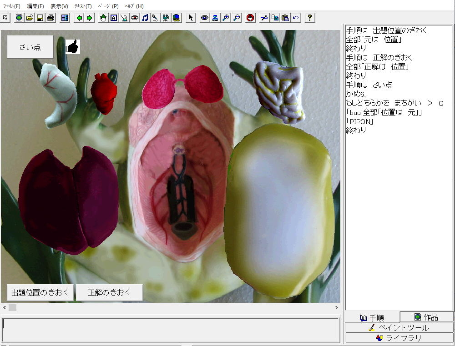
Task: Open the ファイル(F) menu
Action: point(12,6)
